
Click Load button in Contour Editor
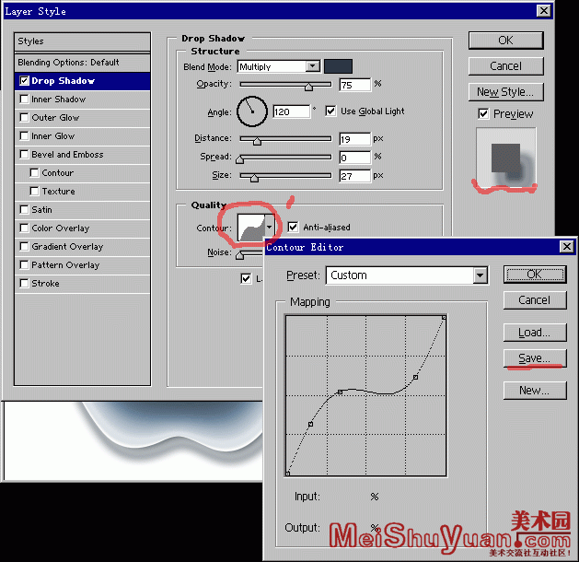click(534, 333)
